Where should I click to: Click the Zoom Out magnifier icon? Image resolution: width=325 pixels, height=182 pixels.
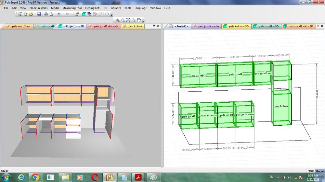[x=123, y=20]
